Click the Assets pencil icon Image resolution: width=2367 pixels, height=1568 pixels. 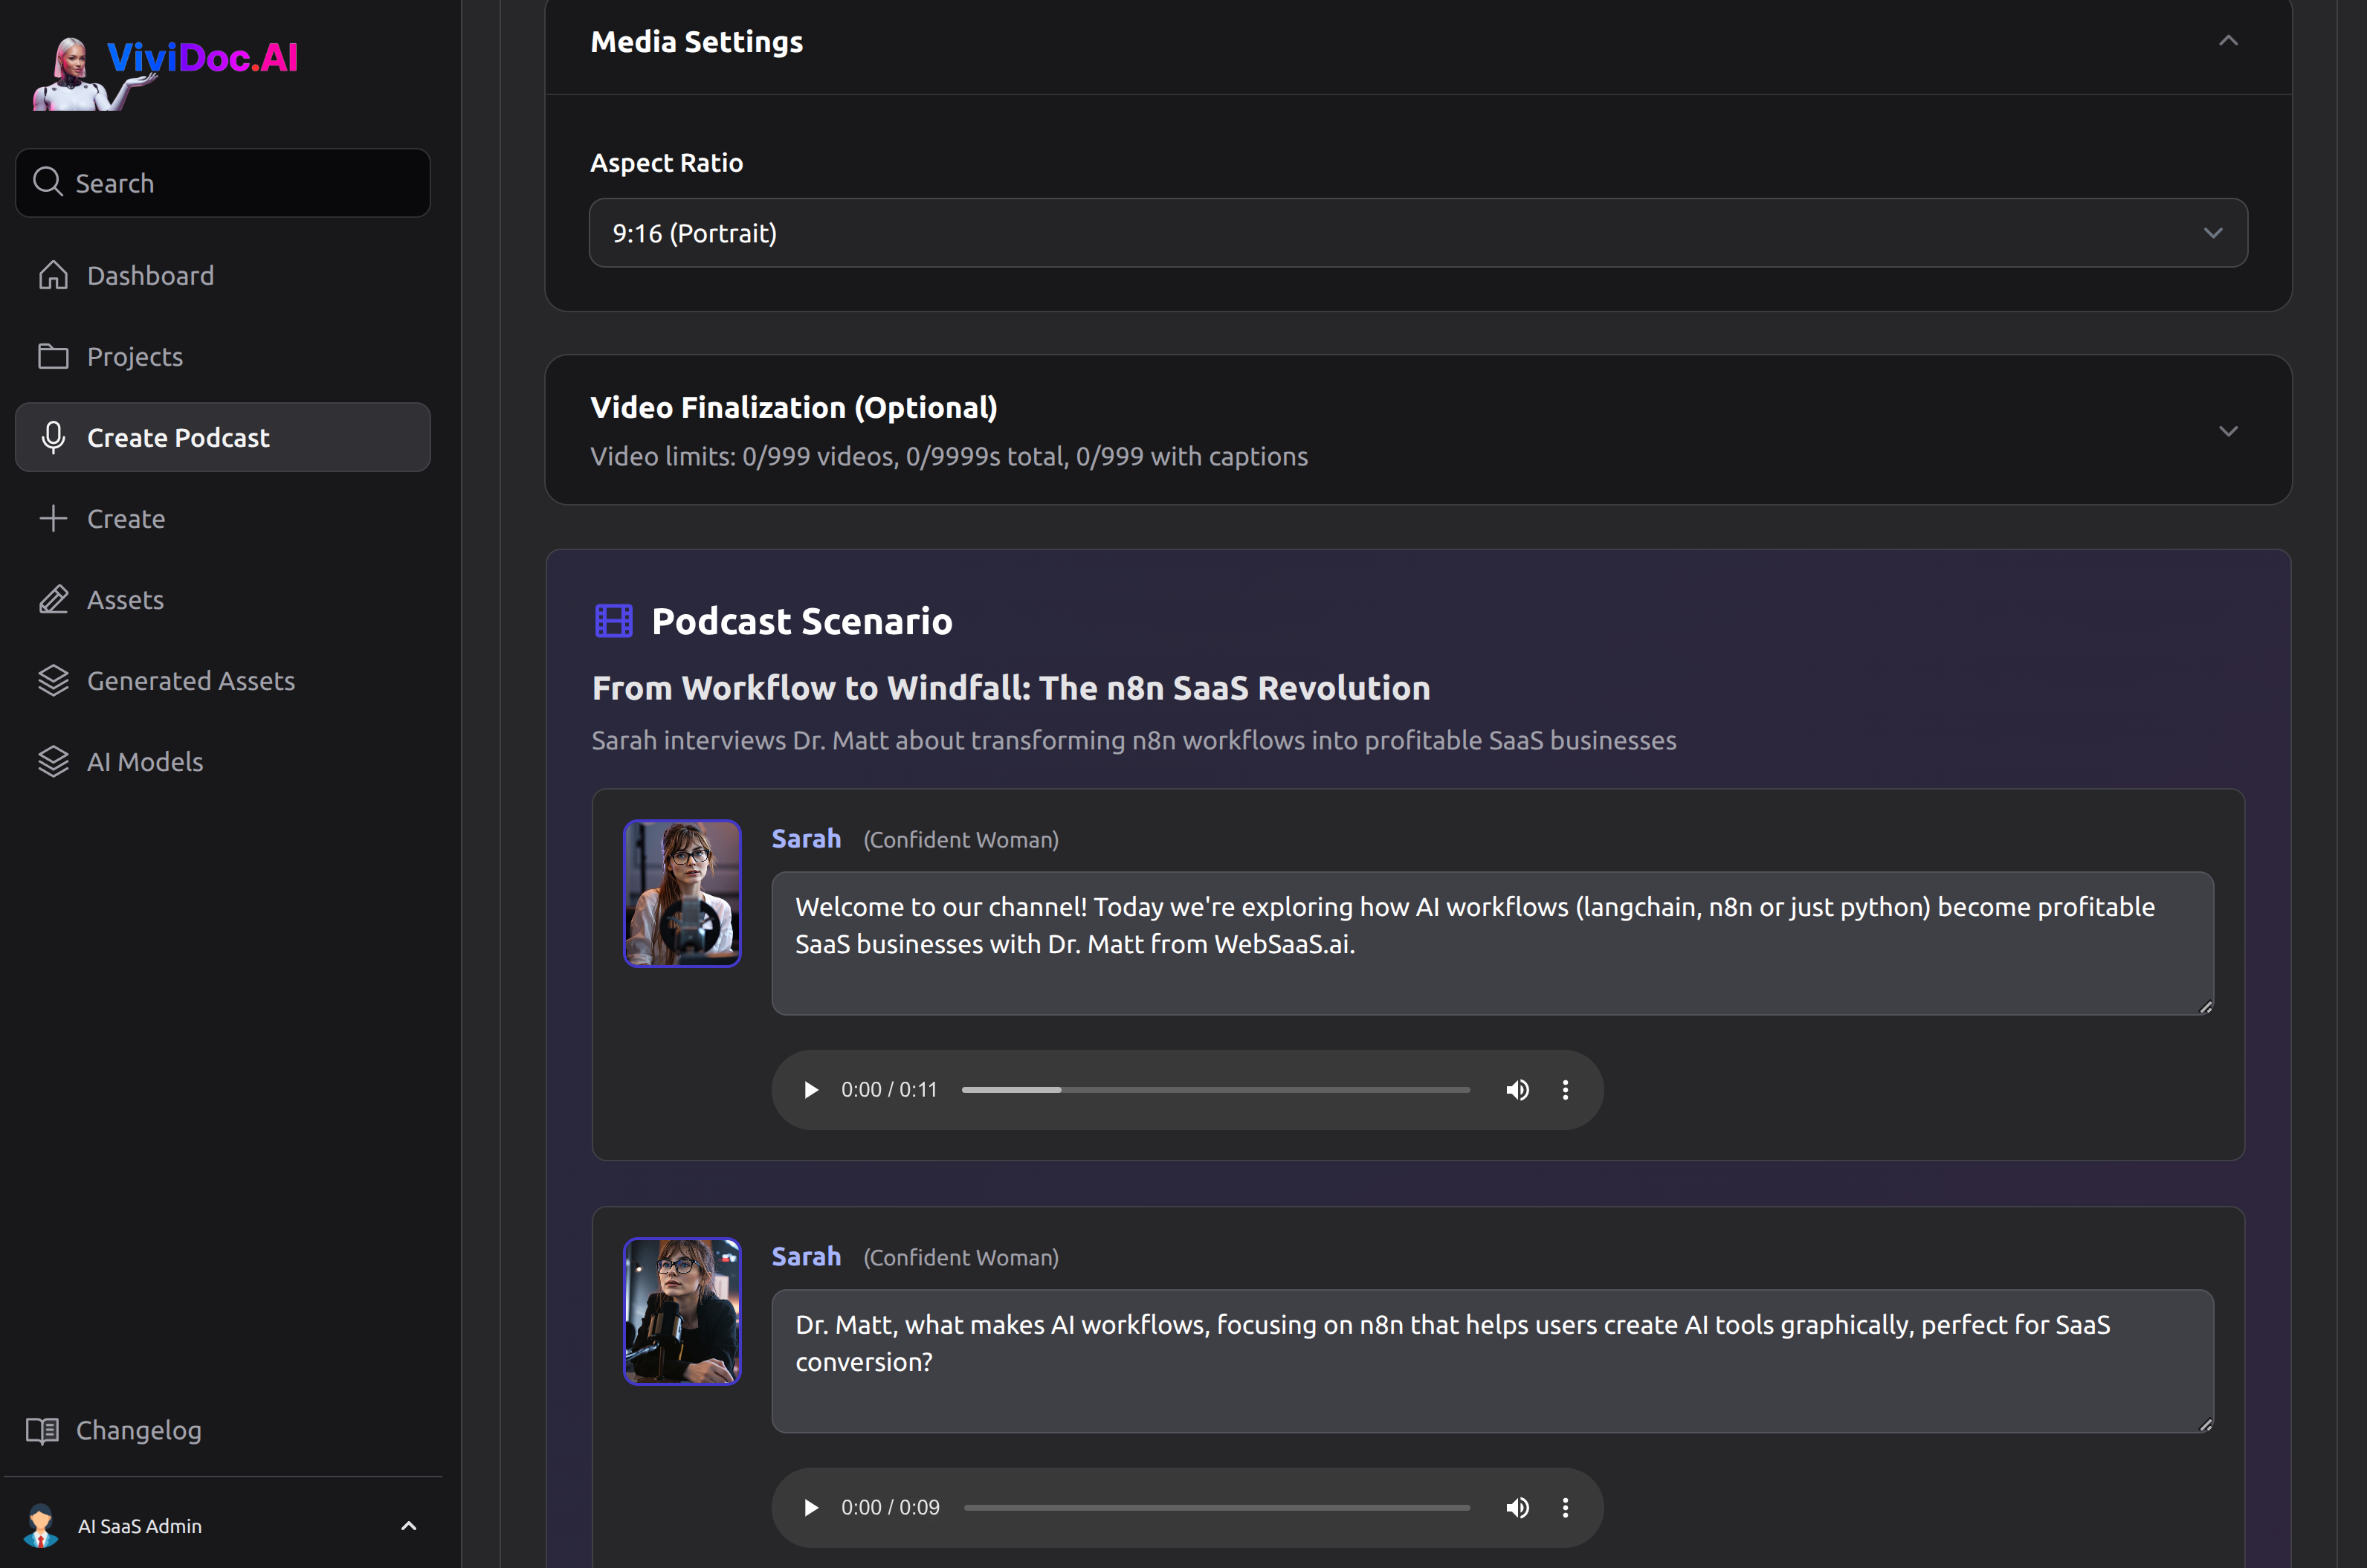click(x=53, y=599)
